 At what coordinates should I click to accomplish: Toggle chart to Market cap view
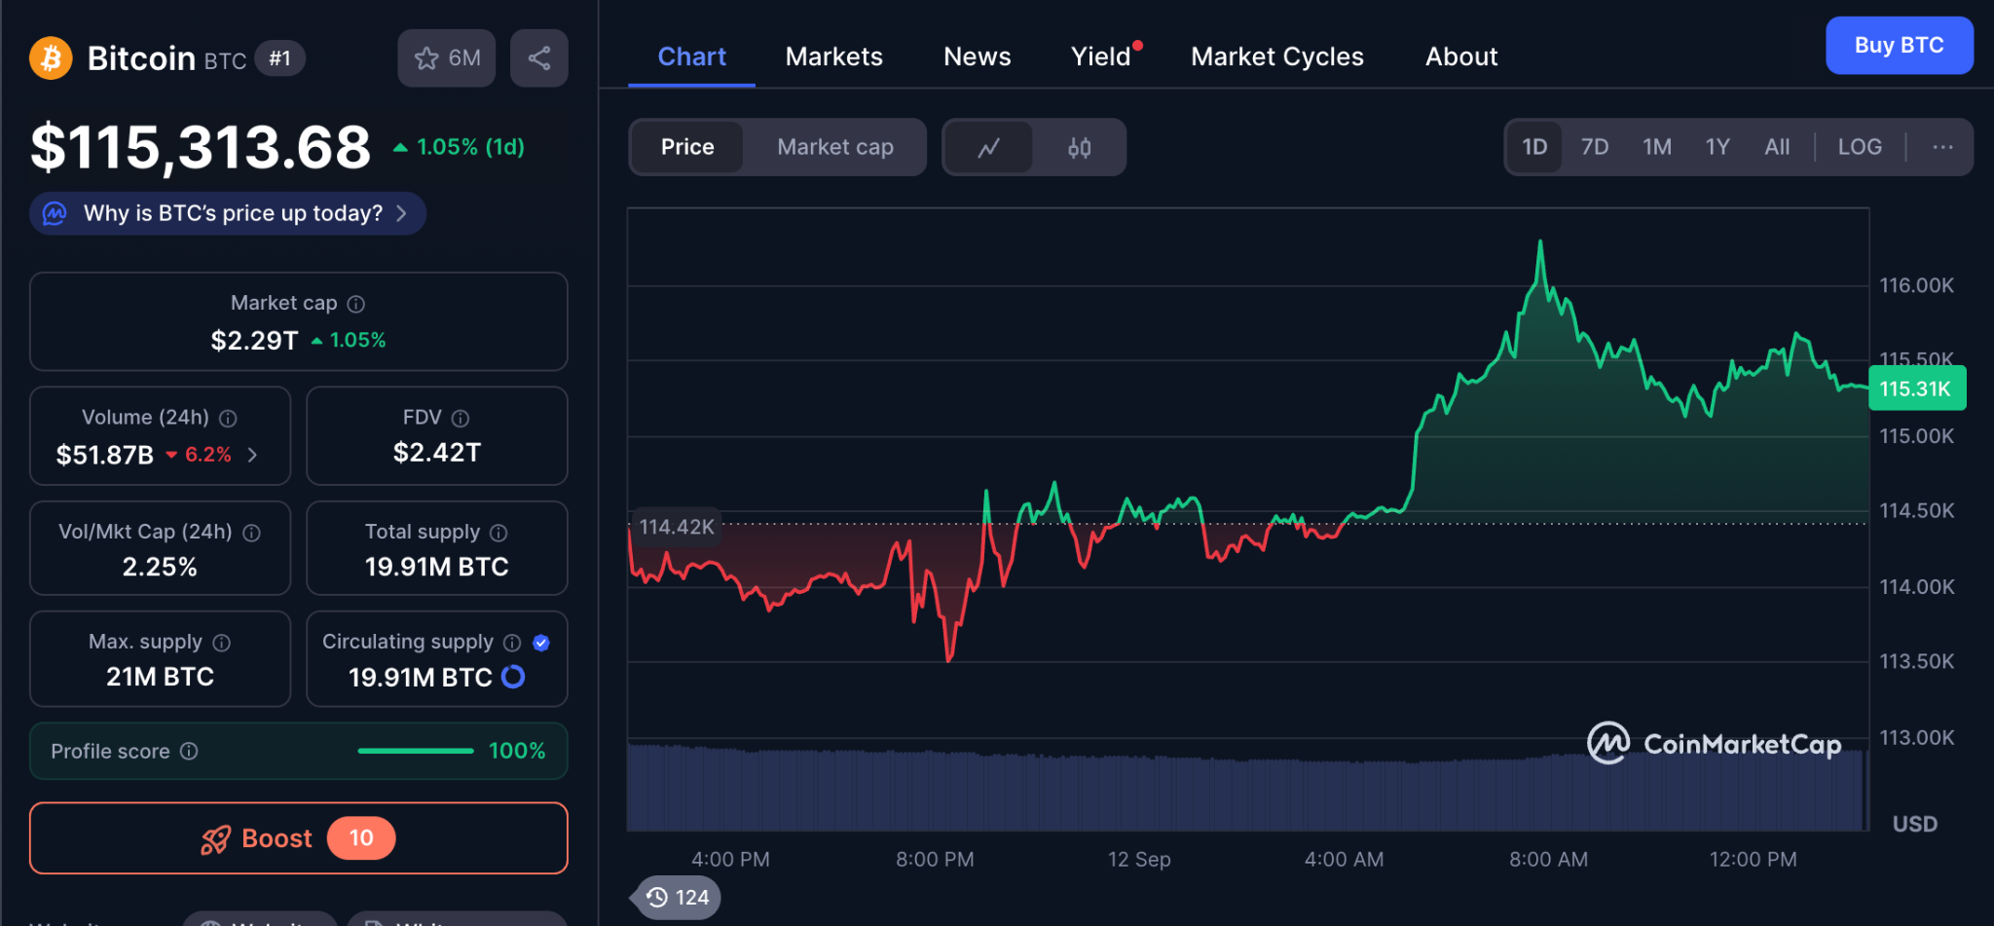(834, 147)
